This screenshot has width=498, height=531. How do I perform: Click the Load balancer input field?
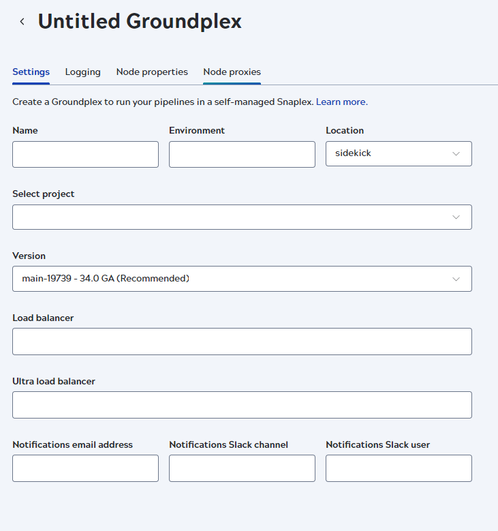pos(242,342)
